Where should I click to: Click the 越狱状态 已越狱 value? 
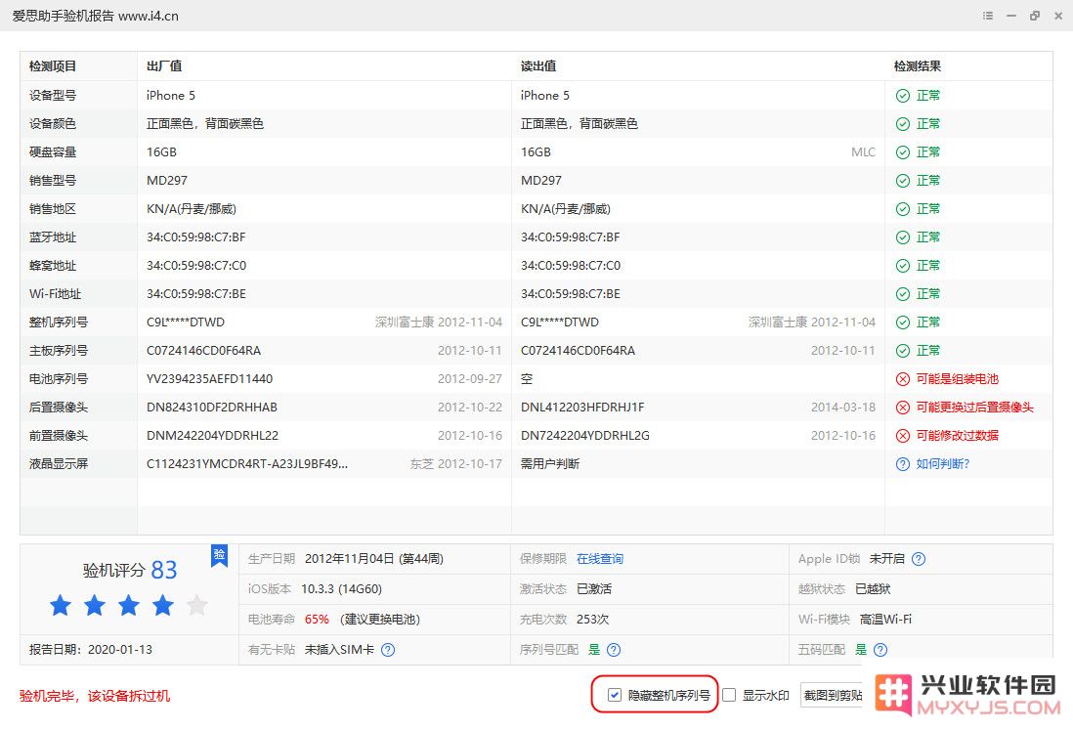874,589
